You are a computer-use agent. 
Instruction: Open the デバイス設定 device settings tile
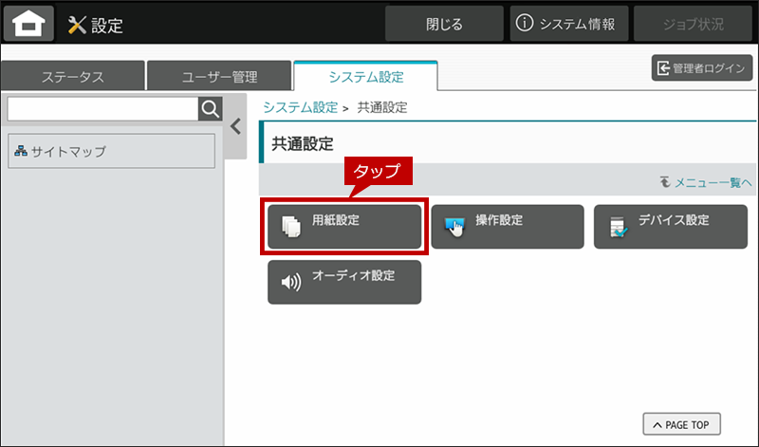671,227
